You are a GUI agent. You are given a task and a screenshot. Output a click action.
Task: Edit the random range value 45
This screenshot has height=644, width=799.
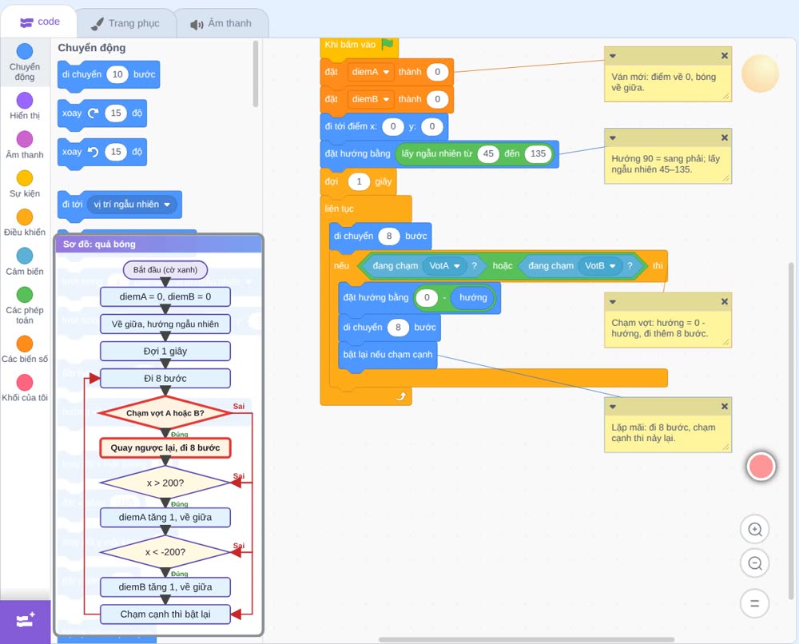click(488, 154)
